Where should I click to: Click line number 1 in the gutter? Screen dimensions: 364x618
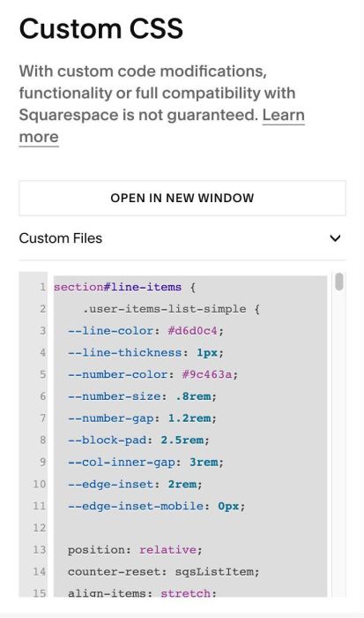click(x=42, y=287)
